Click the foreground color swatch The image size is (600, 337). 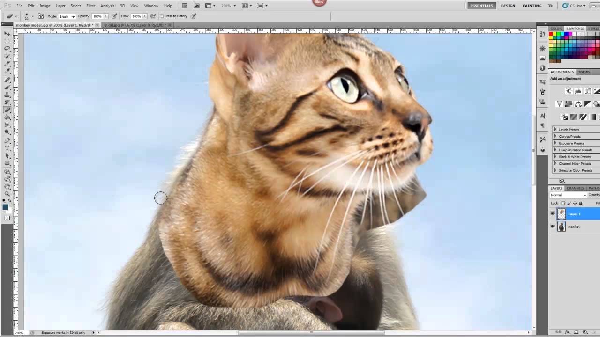click(x=5, y=207)
